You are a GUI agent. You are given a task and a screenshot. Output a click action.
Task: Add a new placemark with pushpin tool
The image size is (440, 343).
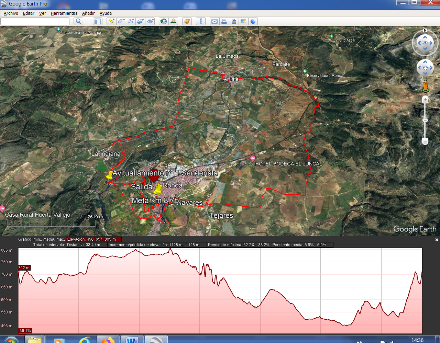point(111,21)
